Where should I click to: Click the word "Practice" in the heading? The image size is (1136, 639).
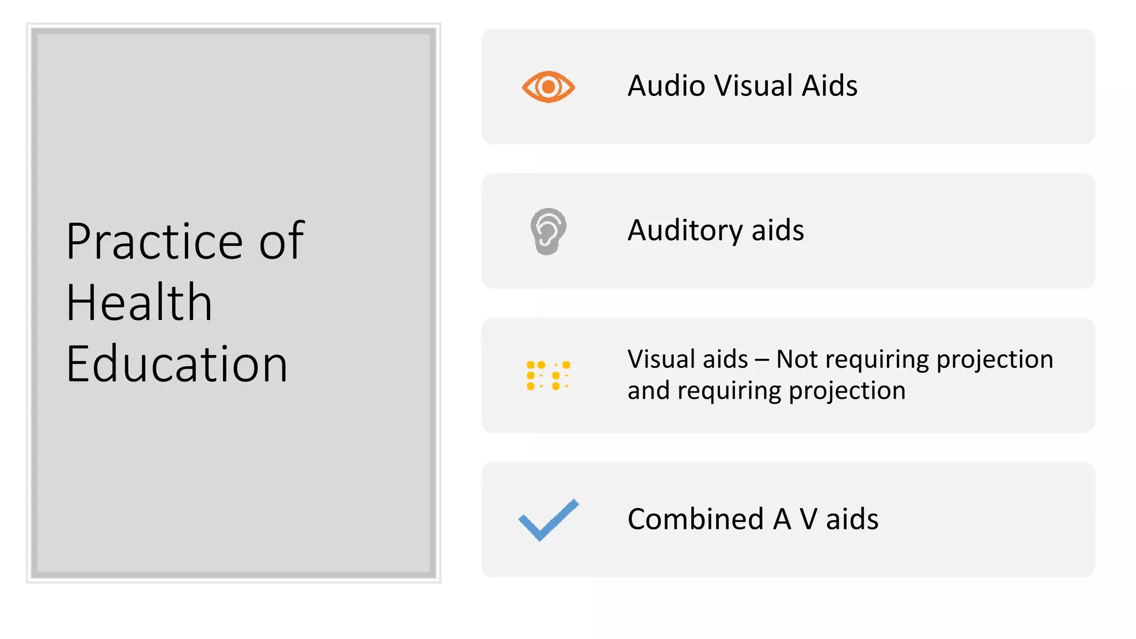155,242
